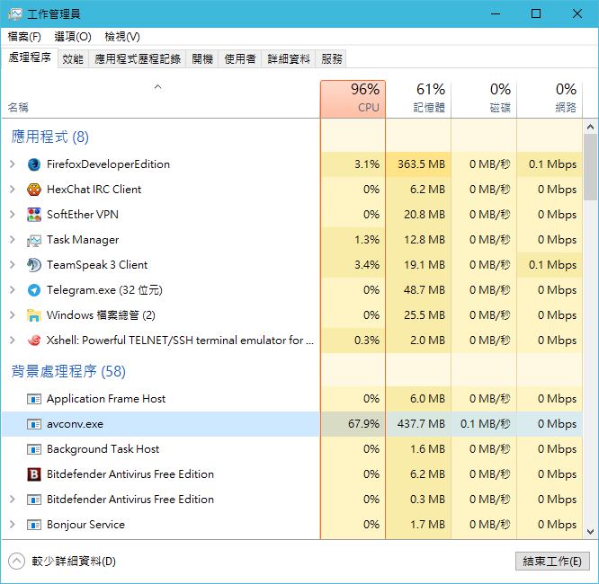Open the 檔案(F) menu
This screenshot has width=599, height=584.
tap(24, 37)
